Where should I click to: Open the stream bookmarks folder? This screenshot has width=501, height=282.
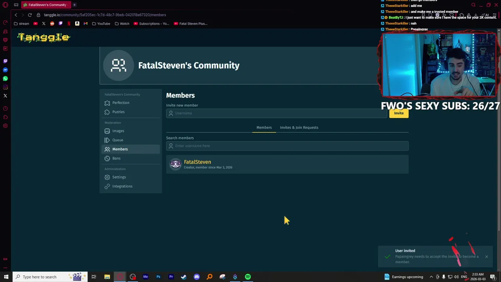[x=21, y=23]
